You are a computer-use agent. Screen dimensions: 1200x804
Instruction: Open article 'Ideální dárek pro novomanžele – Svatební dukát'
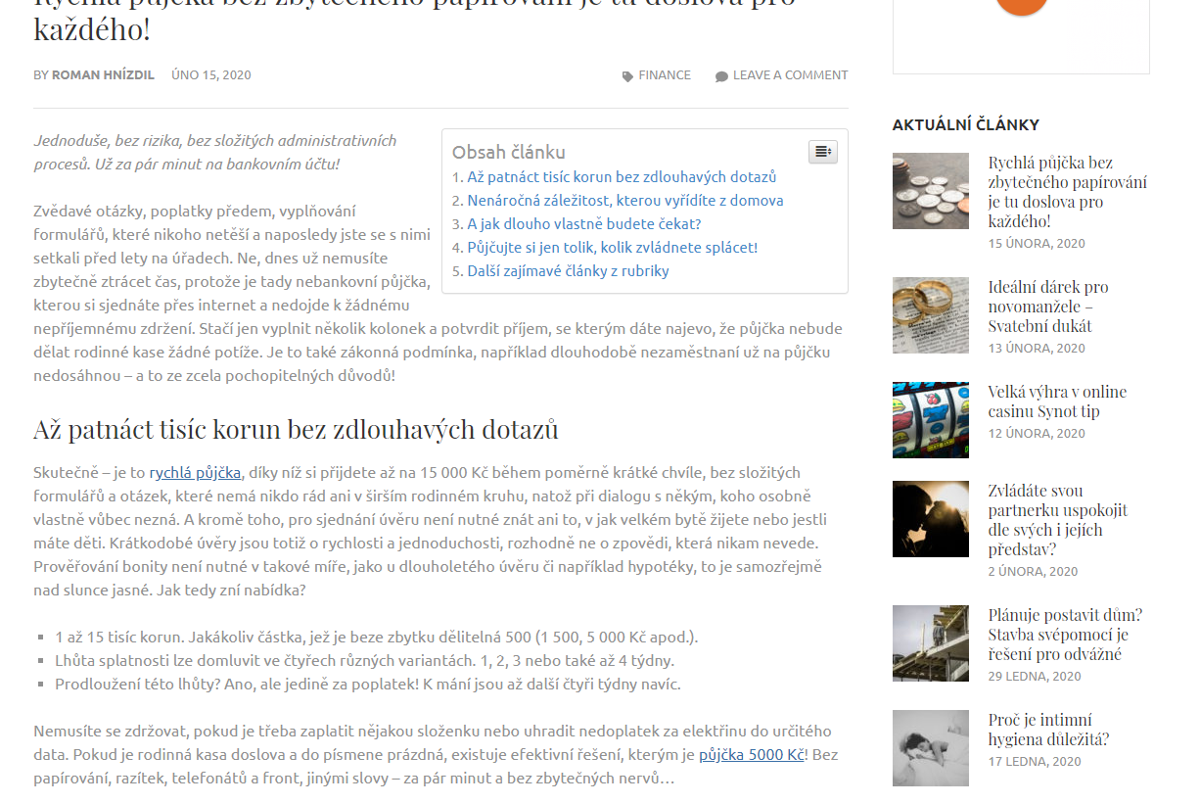(x=1048, y=307)
